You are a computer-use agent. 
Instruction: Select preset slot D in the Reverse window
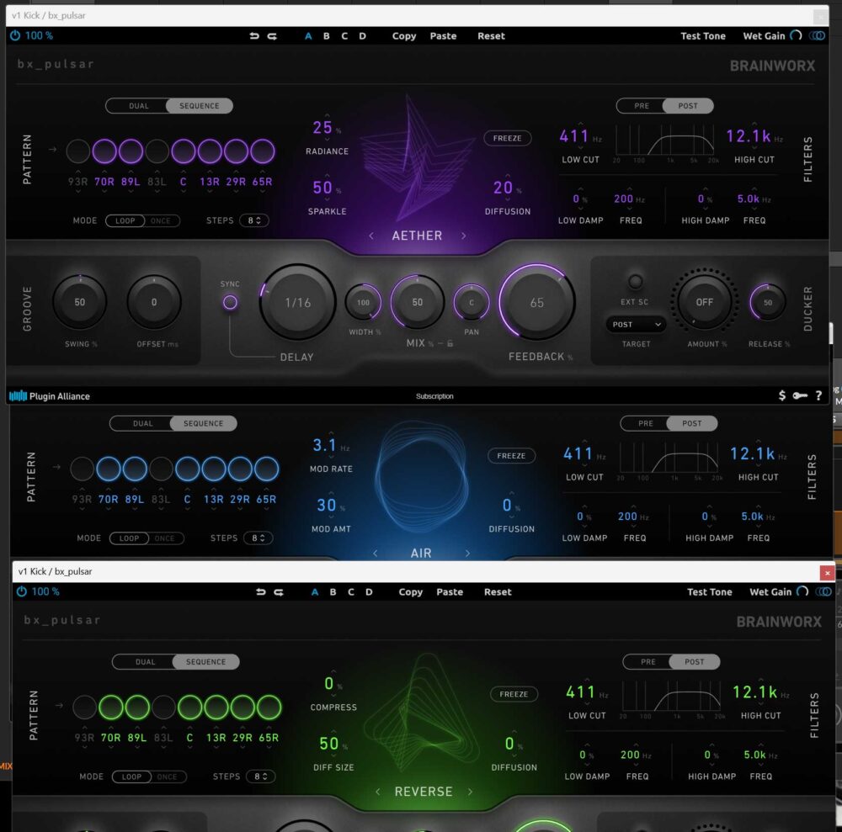[x=369, y=591]
